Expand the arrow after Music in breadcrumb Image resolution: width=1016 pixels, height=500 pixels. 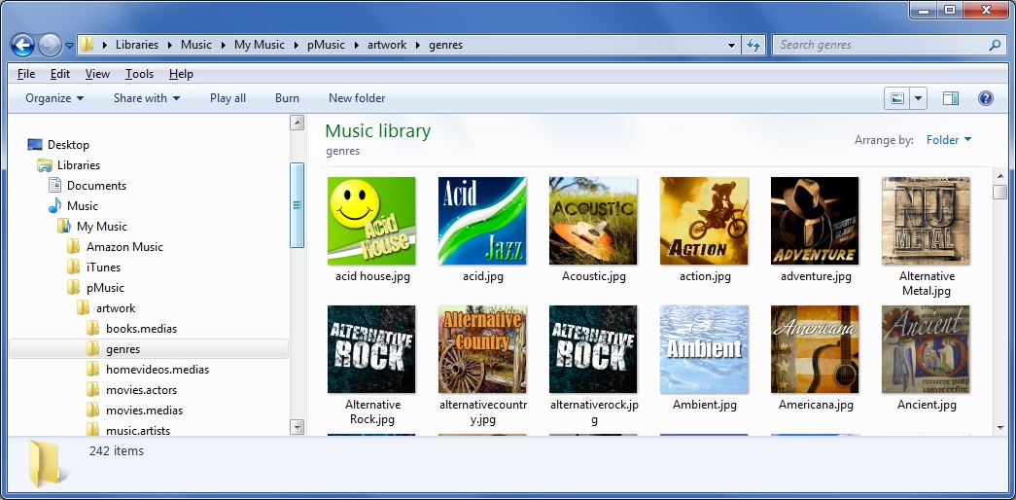pos(223,46)
